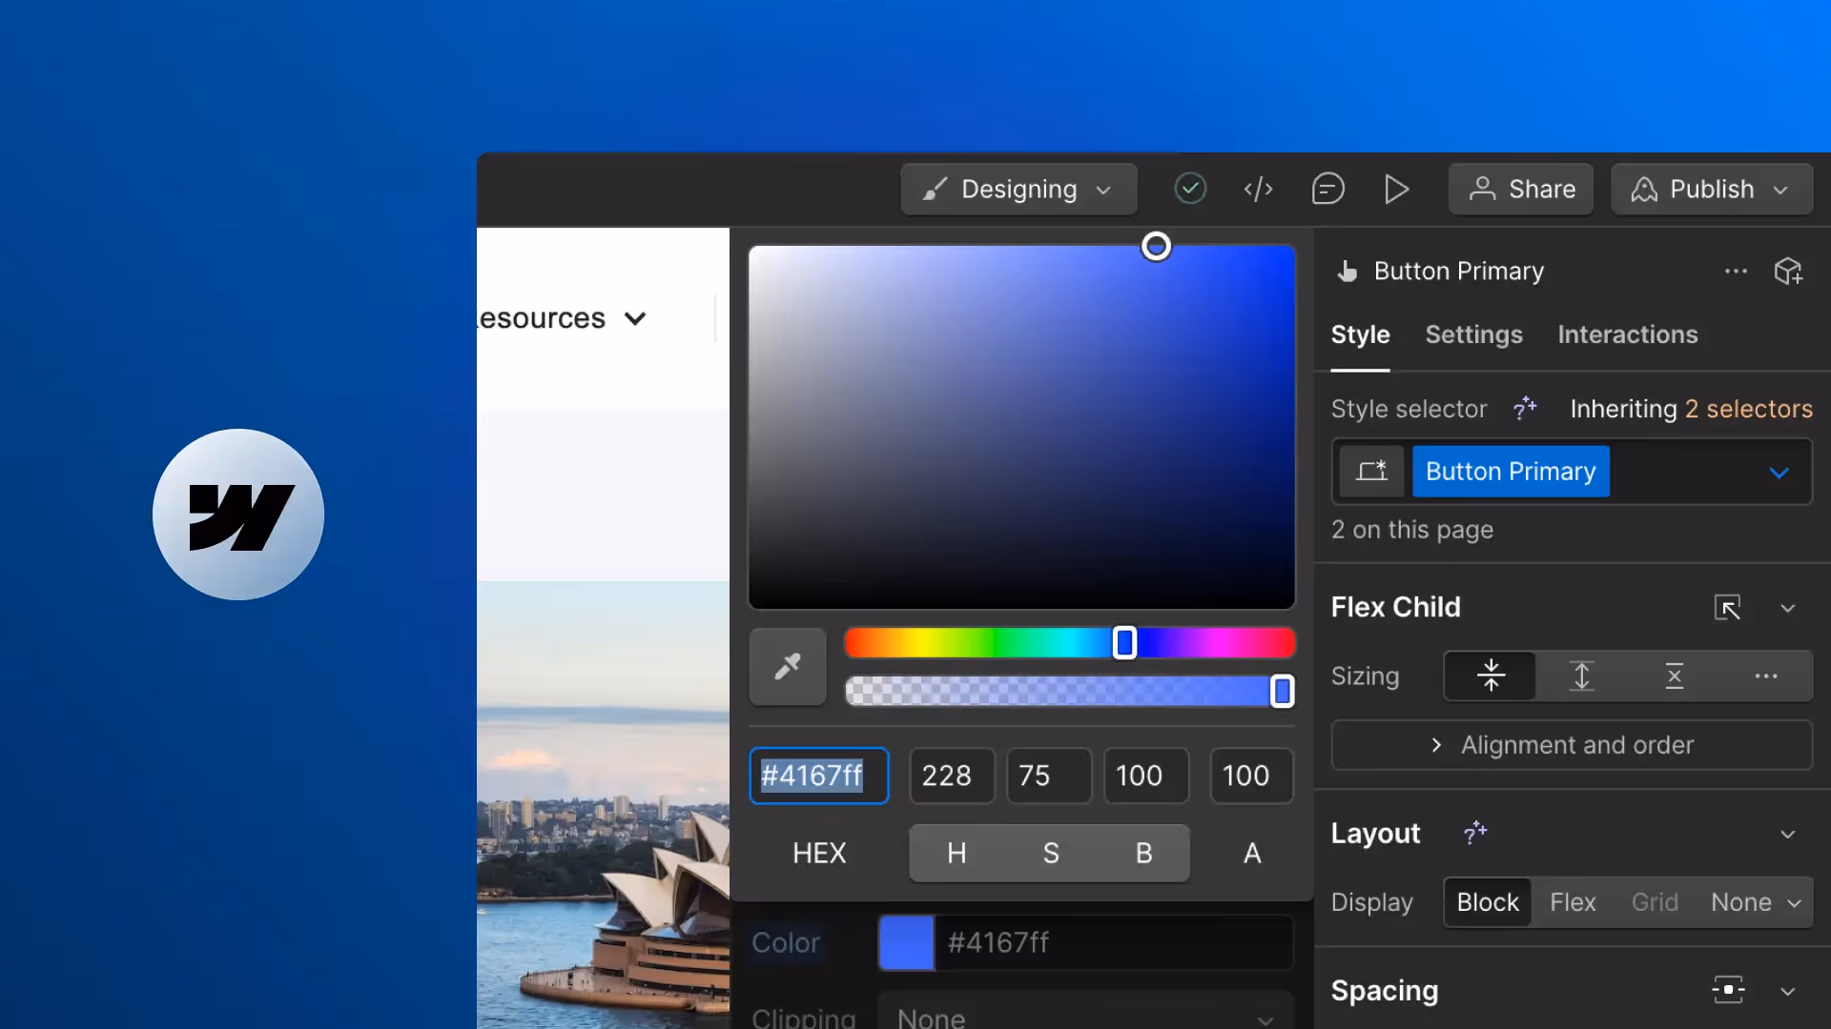1831x1029 pixels.
Task: Switch to the Interactions tab
Action: (1627, 335)
